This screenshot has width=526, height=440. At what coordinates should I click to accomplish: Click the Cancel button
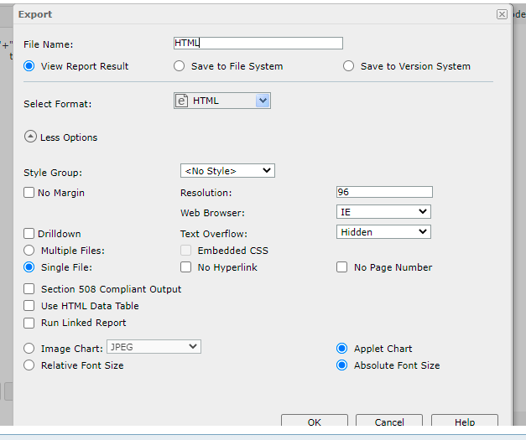[x=389, y=422]
